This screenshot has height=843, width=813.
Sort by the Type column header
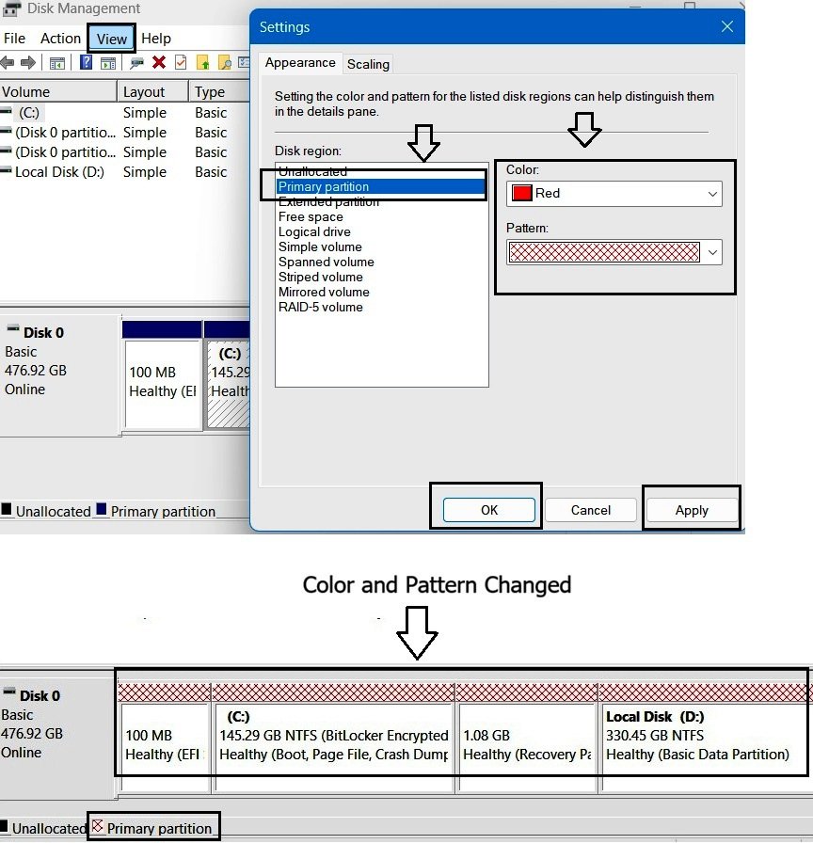219,92
